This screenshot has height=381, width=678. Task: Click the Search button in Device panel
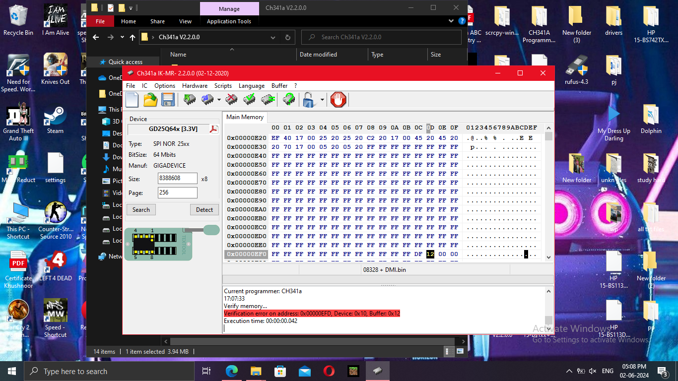point(141,210)
